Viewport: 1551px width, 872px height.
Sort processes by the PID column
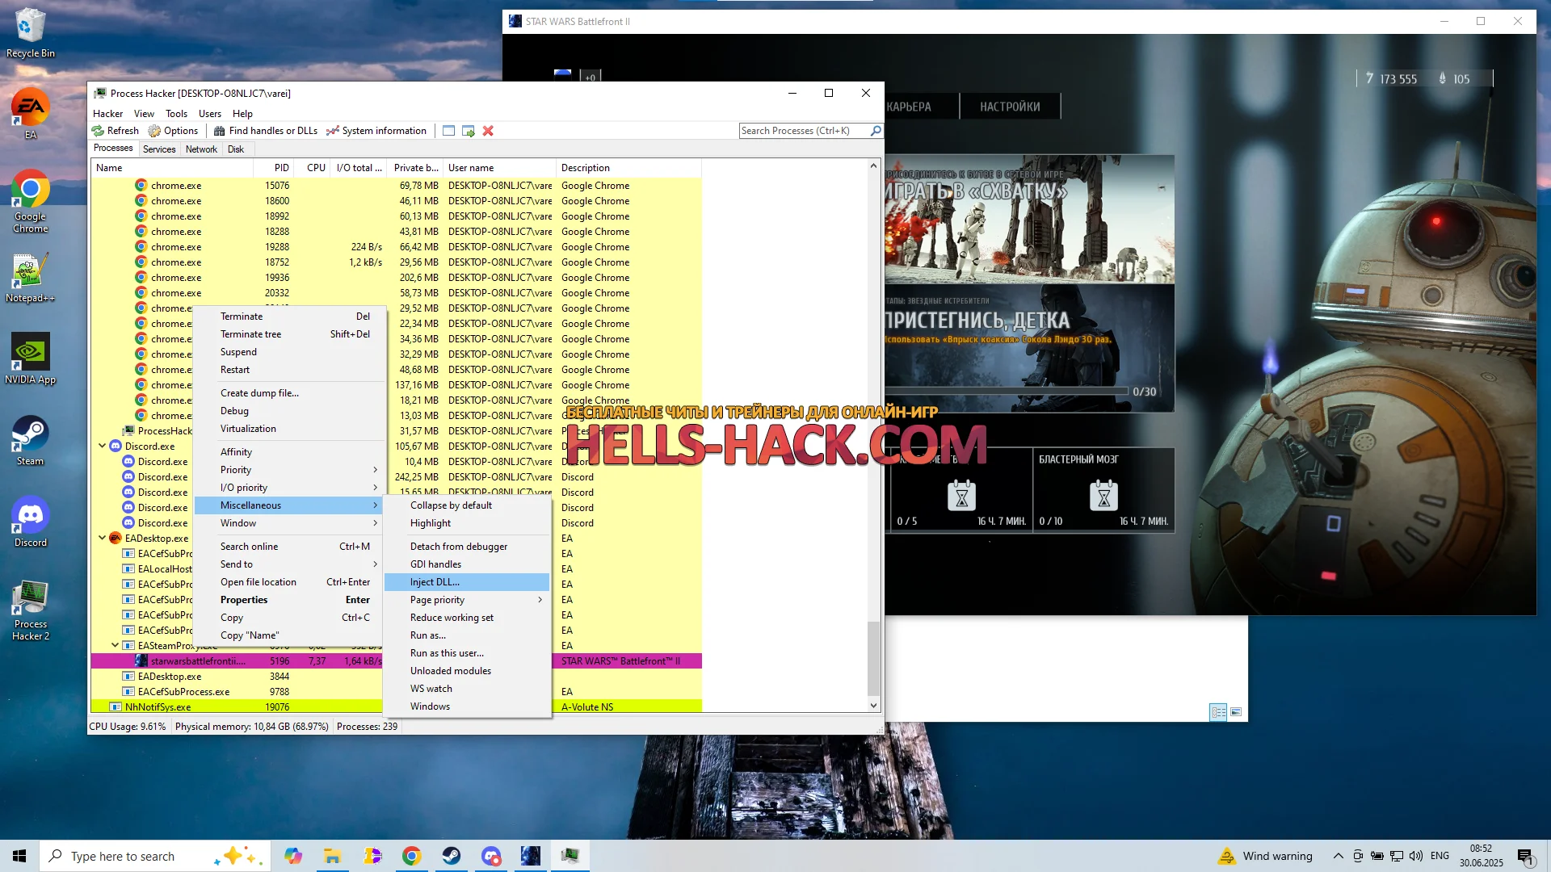pos(273,168)
